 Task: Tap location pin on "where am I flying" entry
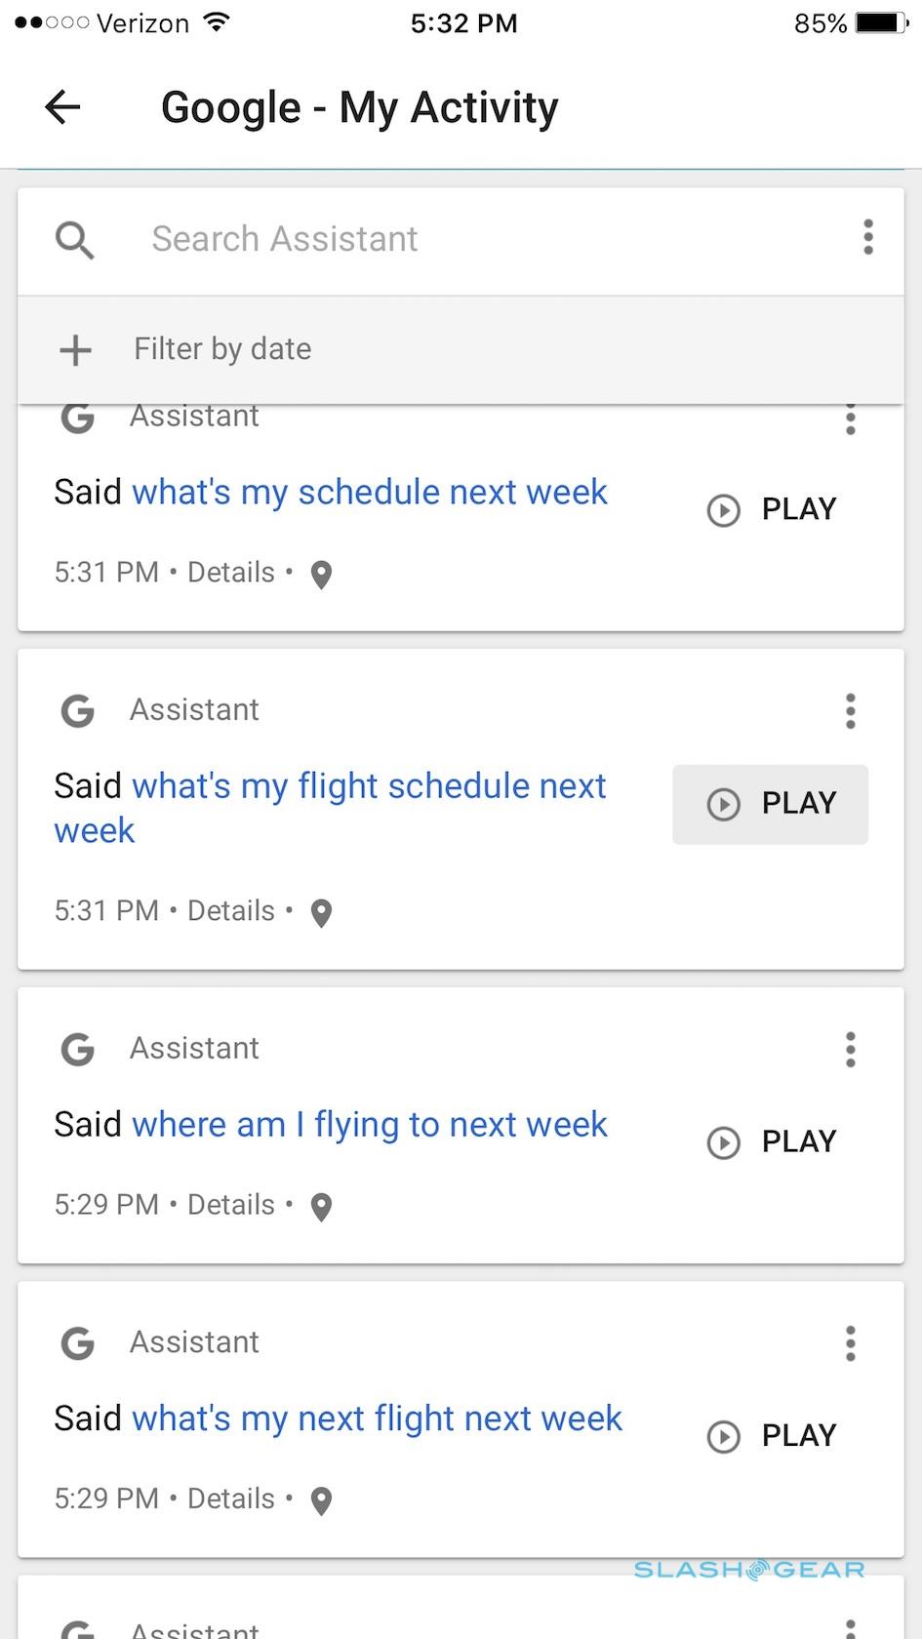(321, 1207)
